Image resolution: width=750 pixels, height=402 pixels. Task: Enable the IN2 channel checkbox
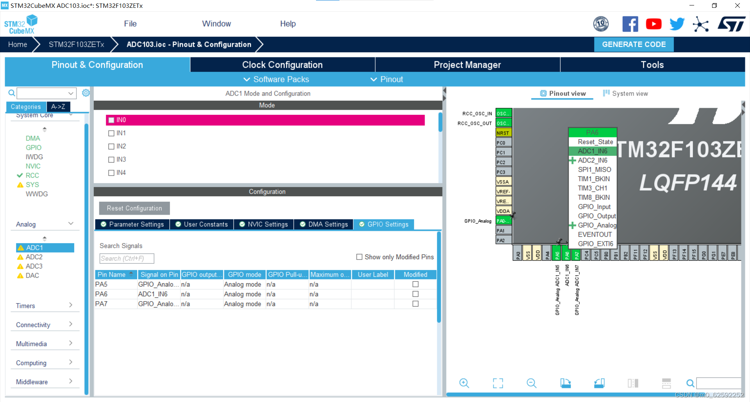[x=111, y=146]
